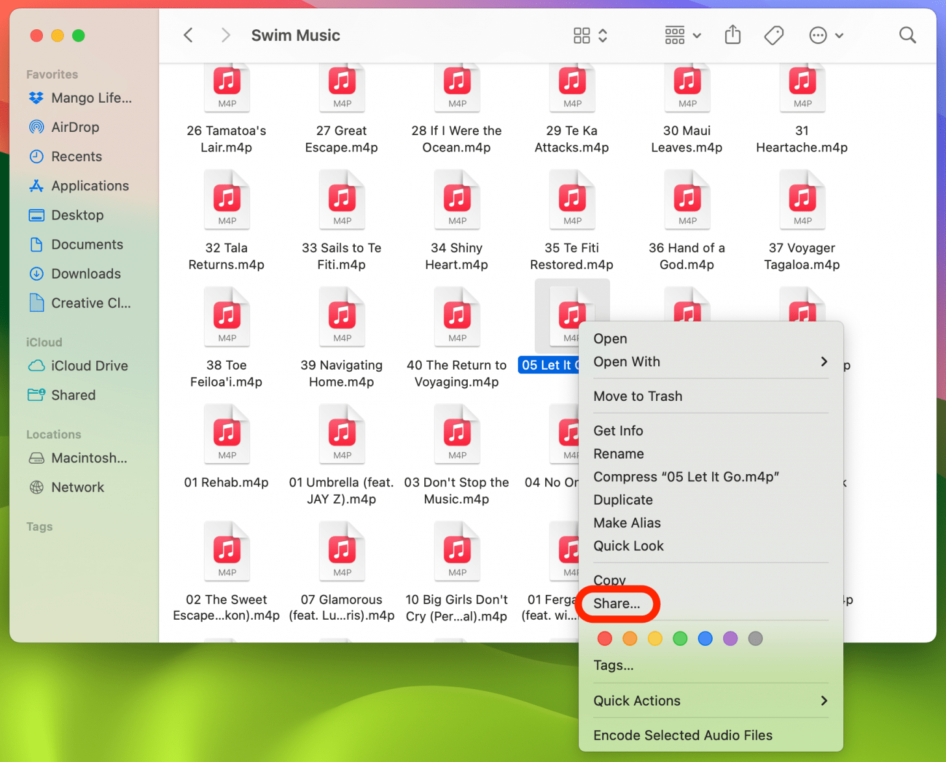946x762 pixels.
Task: Apply the green tag color
Action: point(680,639)
